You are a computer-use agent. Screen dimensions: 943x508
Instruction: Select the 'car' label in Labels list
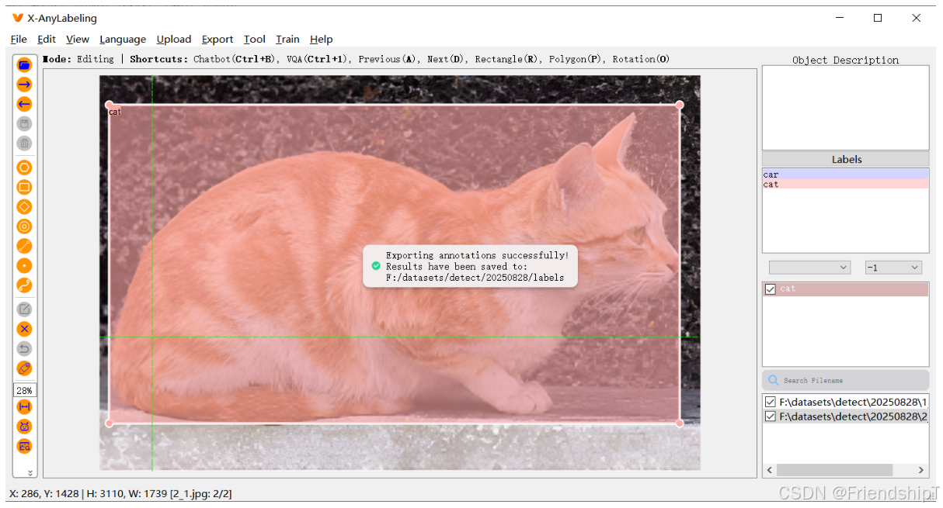point(845,175)
